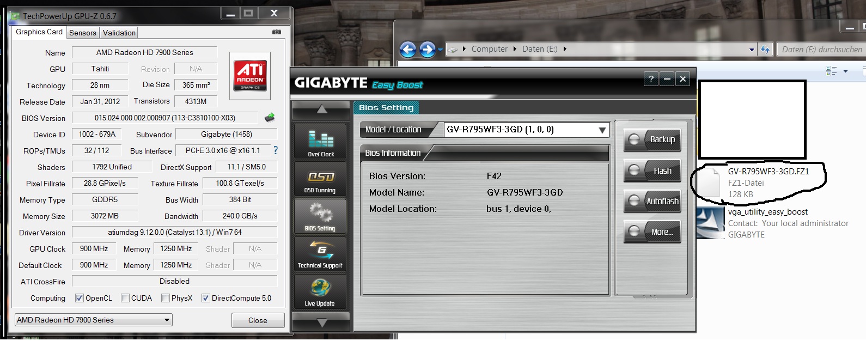Click the BIOS save chip icon in GPU-Z
This screenshot has width=866, height=353.
point(270,117)
